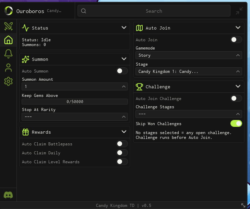Click the Rewards gift icon
The width and height of the screenshot is (250, 209).
pyautogui.click(x=25, y=132)
